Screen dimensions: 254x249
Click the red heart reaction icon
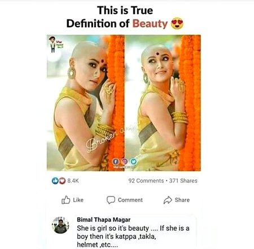pyautogui.click(x=62, y=181)
